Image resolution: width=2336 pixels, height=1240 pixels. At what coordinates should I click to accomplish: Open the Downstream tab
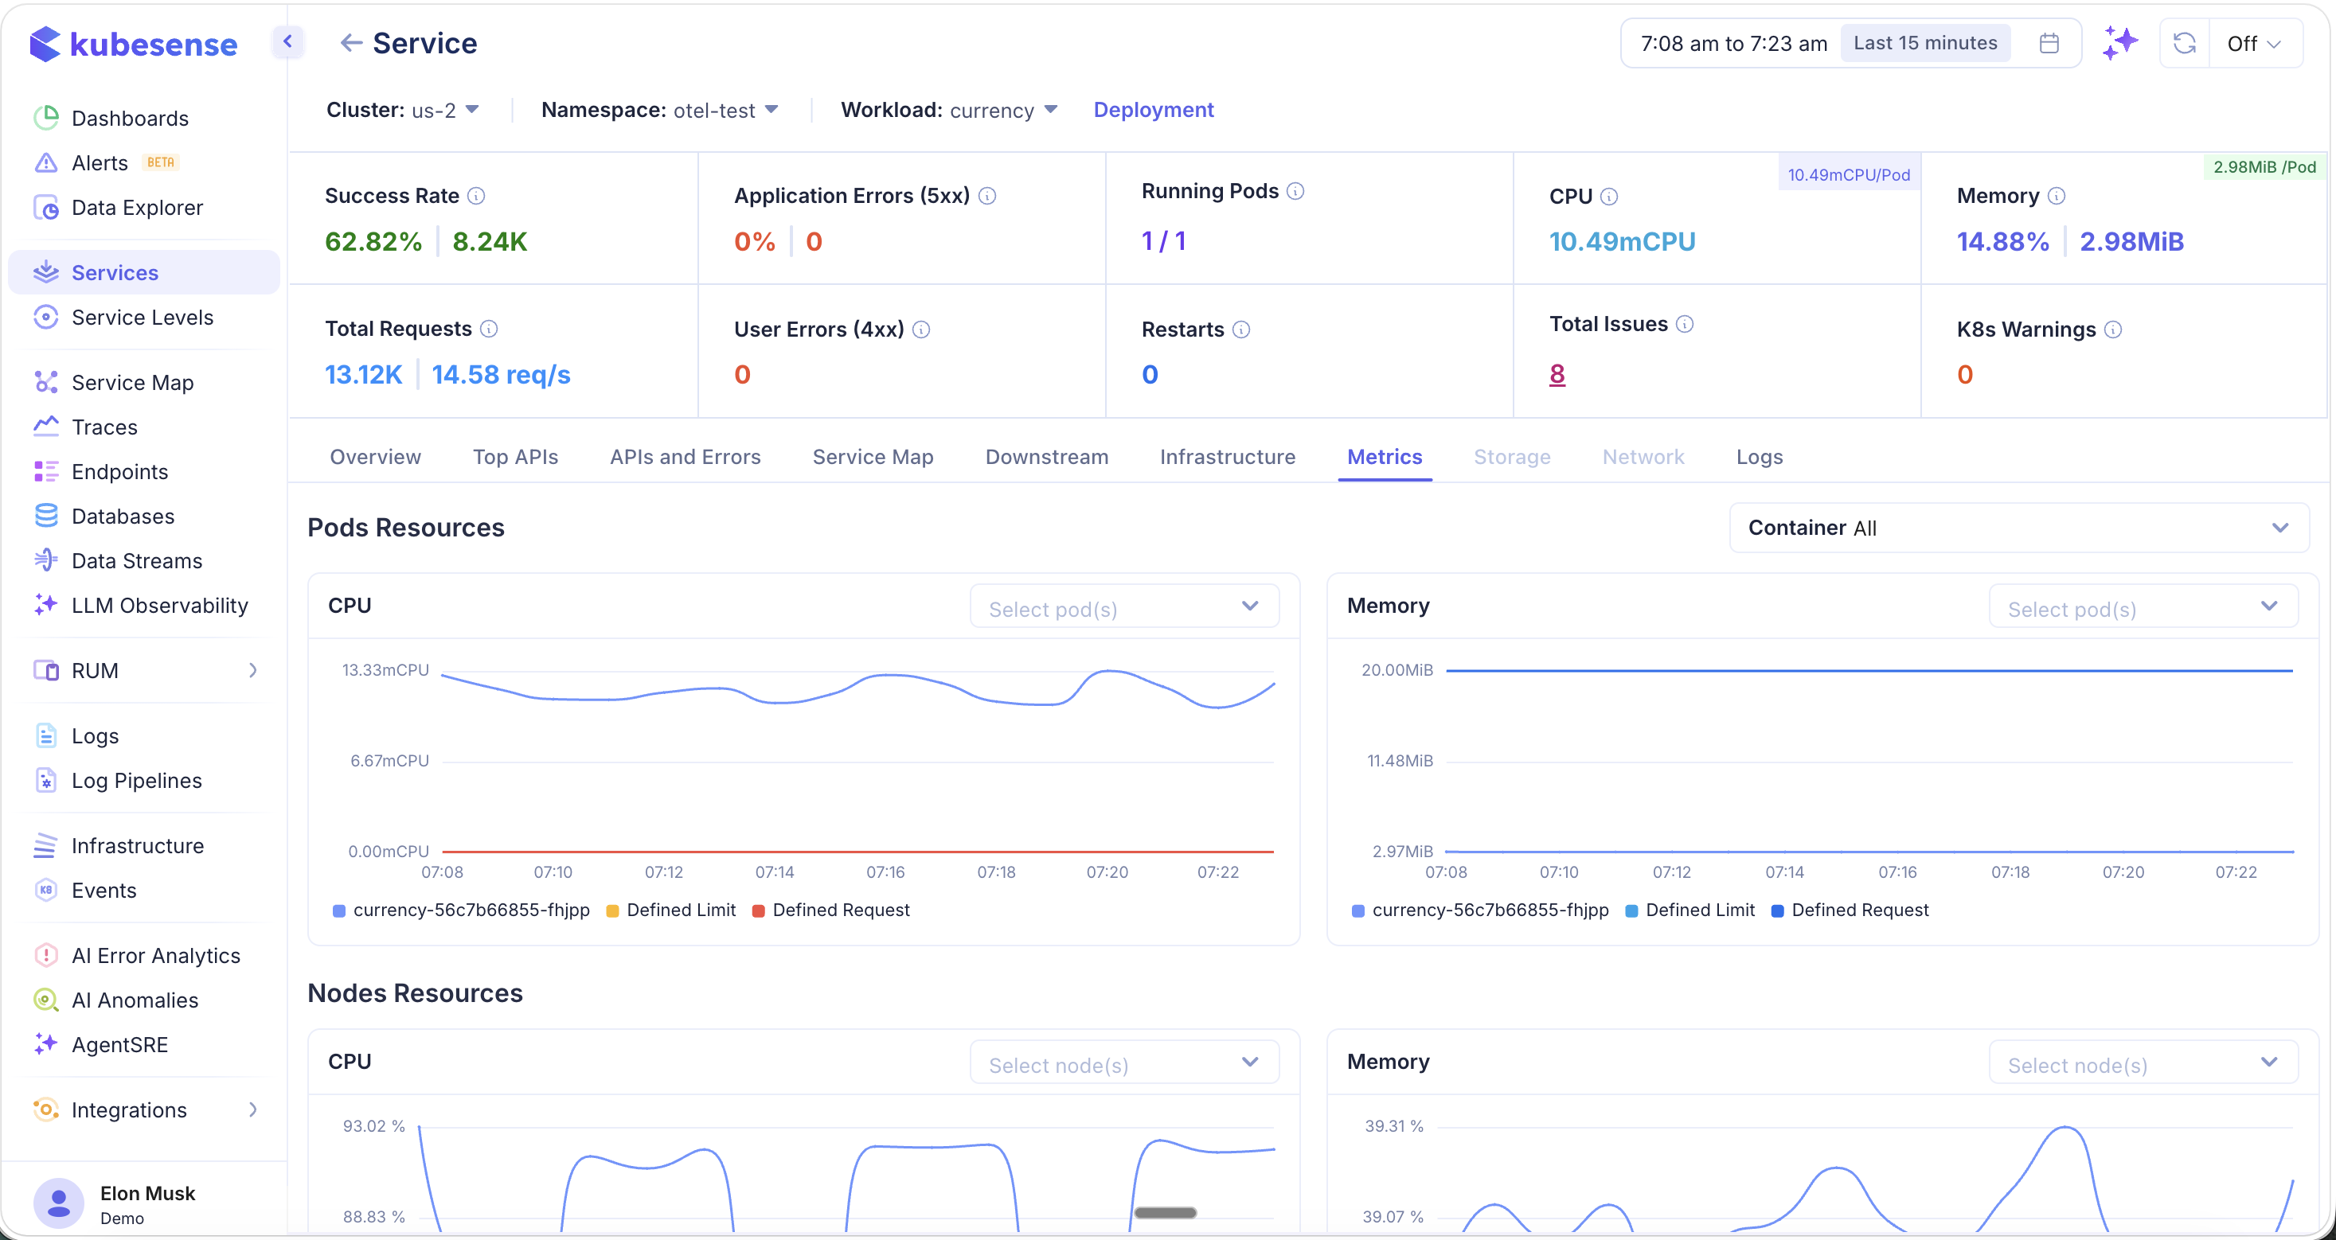click(1046, 457)
